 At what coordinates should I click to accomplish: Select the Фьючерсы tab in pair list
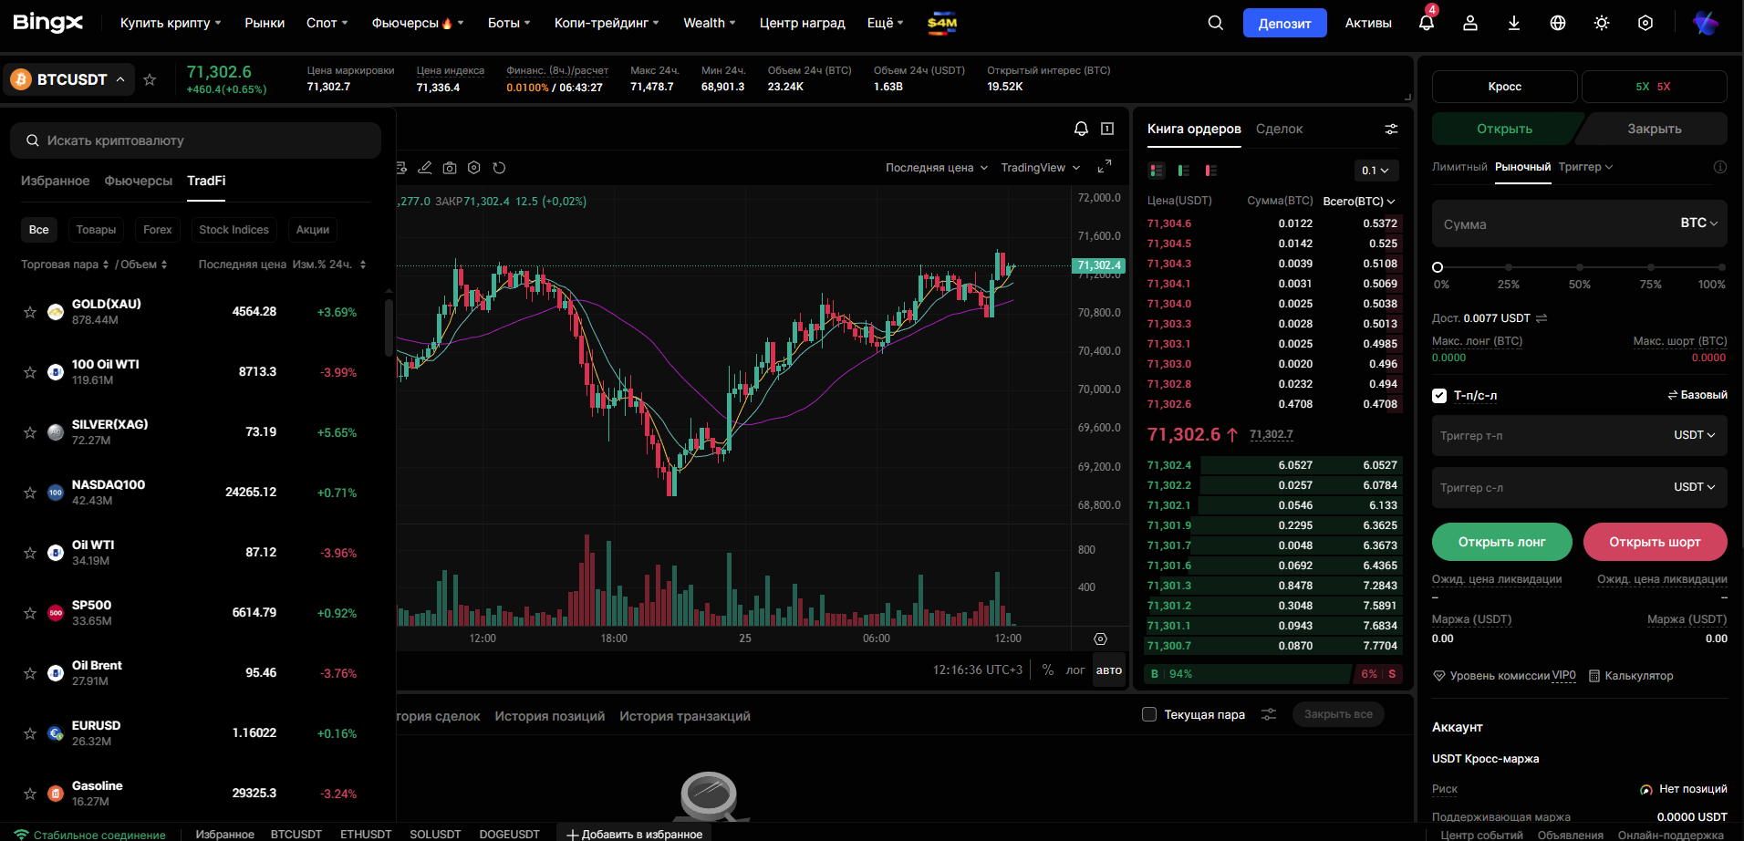138,181
